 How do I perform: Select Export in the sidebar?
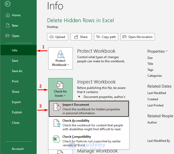tap(18, 102)
